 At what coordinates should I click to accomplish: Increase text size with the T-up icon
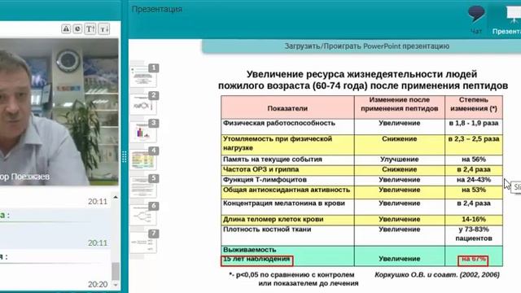(x=90, y=29)
